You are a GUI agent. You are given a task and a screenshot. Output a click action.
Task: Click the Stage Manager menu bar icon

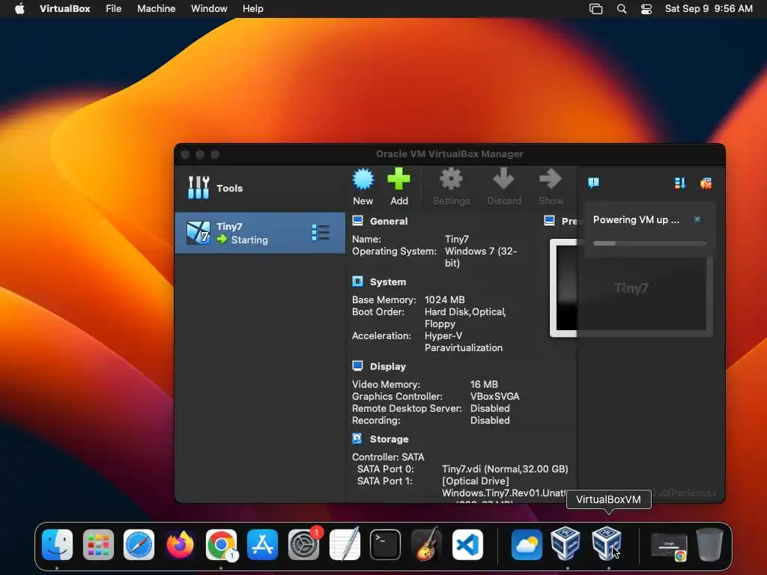tap(595, 9)
